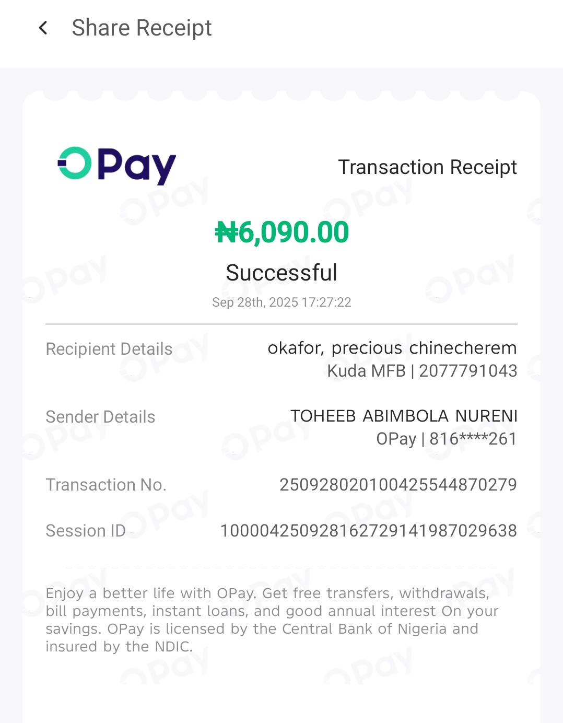
Task: Tap the Sep 28th, 2025 timestamp
Action: coord(282,302)
